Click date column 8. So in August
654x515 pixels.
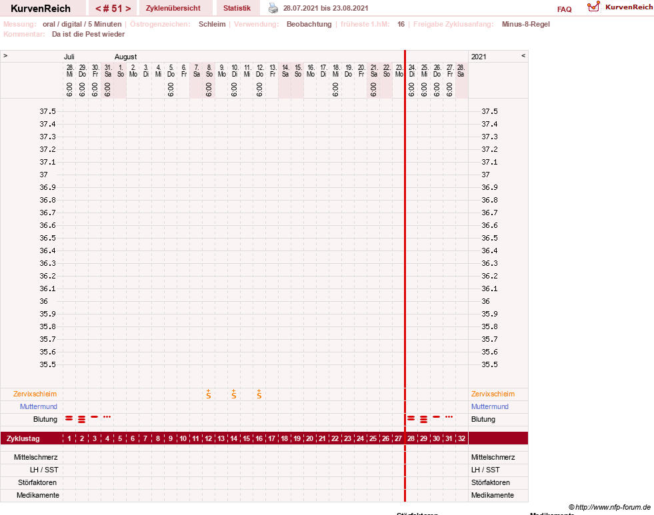[x=209, y=71]
